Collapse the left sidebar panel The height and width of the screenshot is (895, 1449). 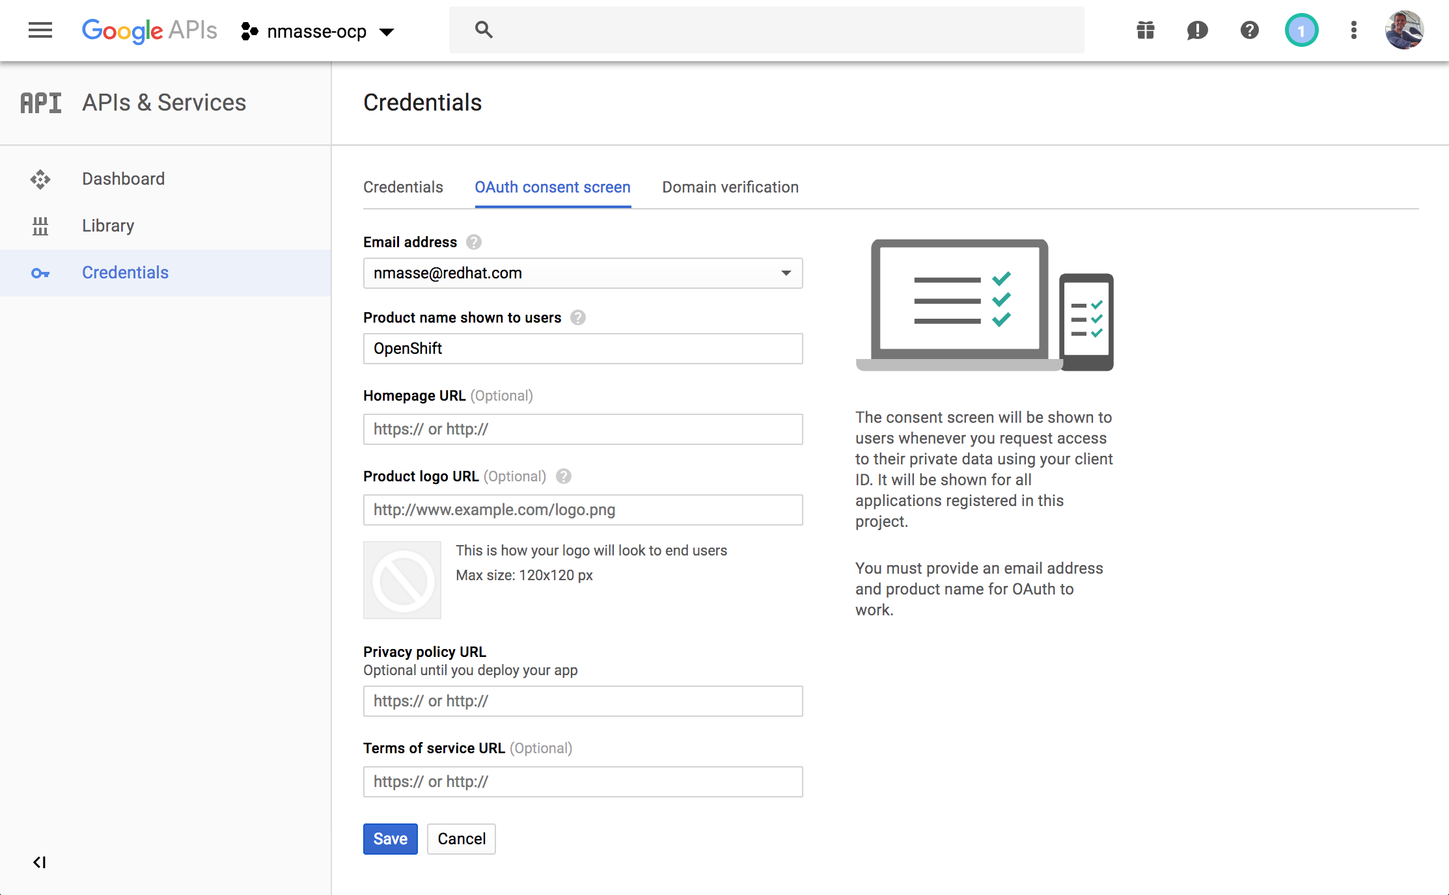tap(40, 862)
